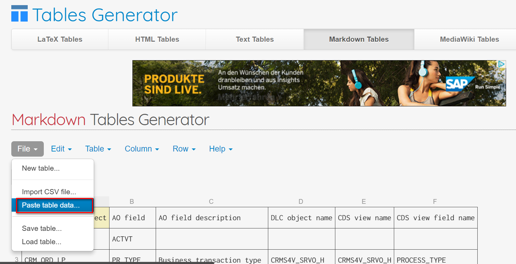Screen dimensions: 516x264
Task: Click empty CDS view name cell in ACTVT row
Action: click(x=364, y=239)
